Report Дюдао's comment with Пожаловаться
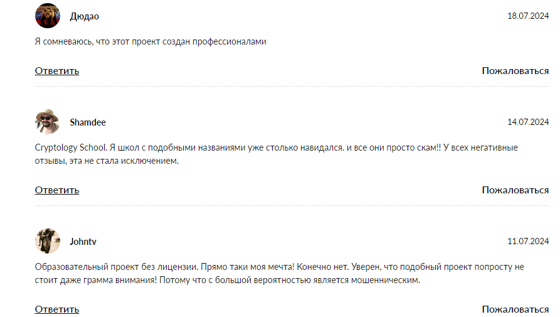The height and width of the screenshot is (317, 560). [x=515, y=70]
